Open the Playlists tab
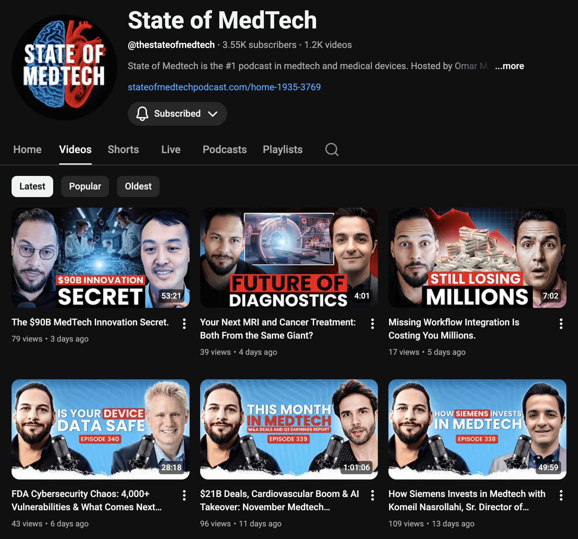This screenshot has height=539, width=578. coord(283,149)
